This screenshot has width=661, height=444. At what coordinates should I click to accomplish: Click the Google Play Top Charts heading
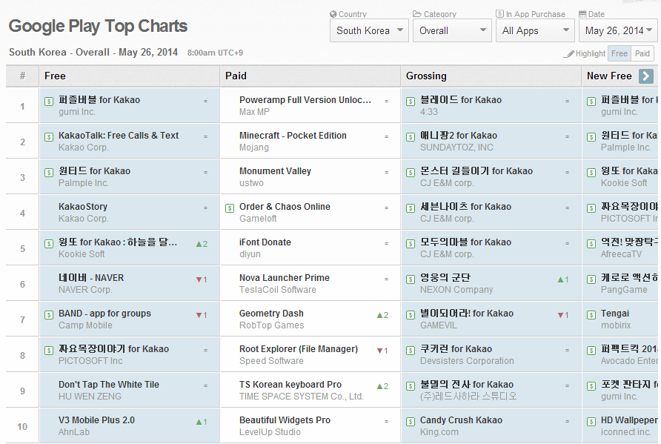pyautogui.click(x=99, y=26)
